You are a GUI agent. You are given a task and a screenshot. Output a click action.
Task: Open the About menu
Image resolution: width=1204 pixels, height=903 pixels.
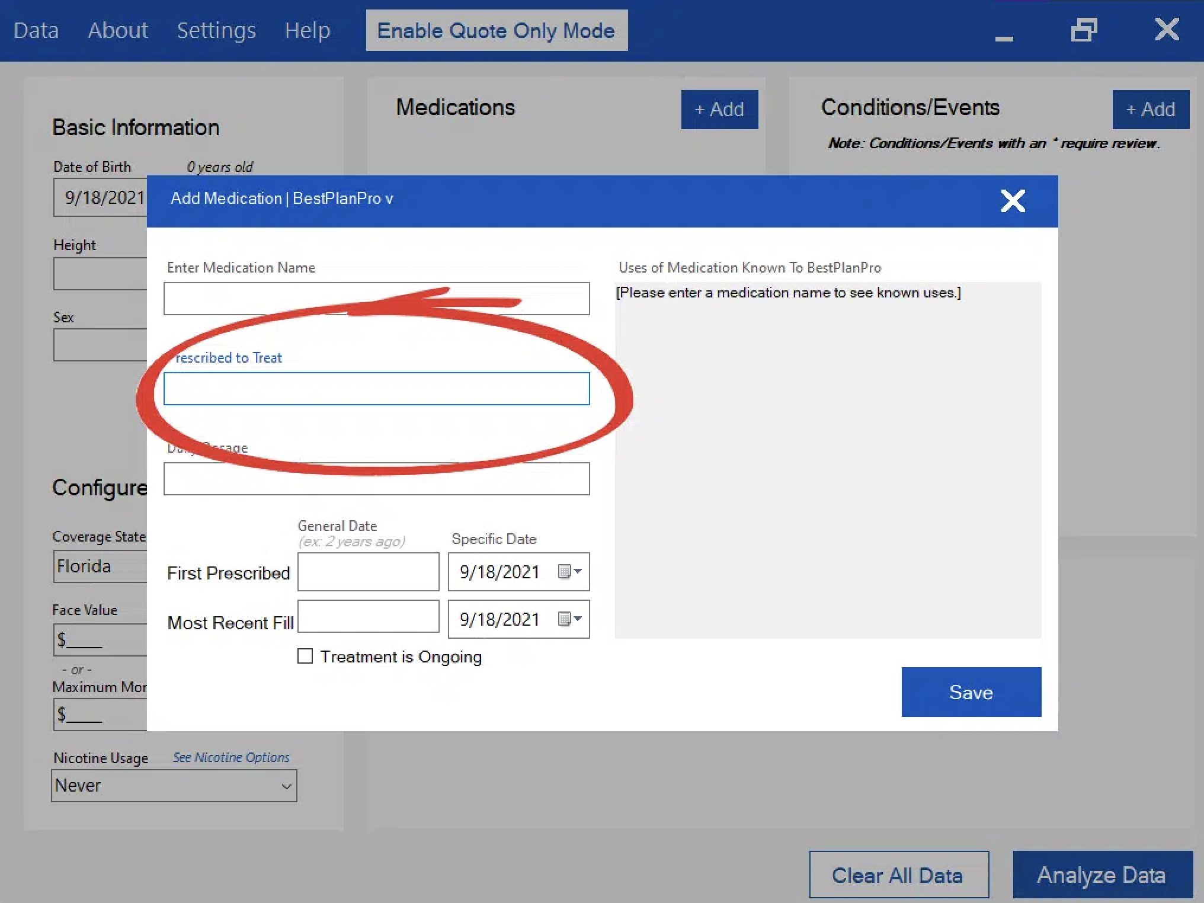[x=118, y=30]
